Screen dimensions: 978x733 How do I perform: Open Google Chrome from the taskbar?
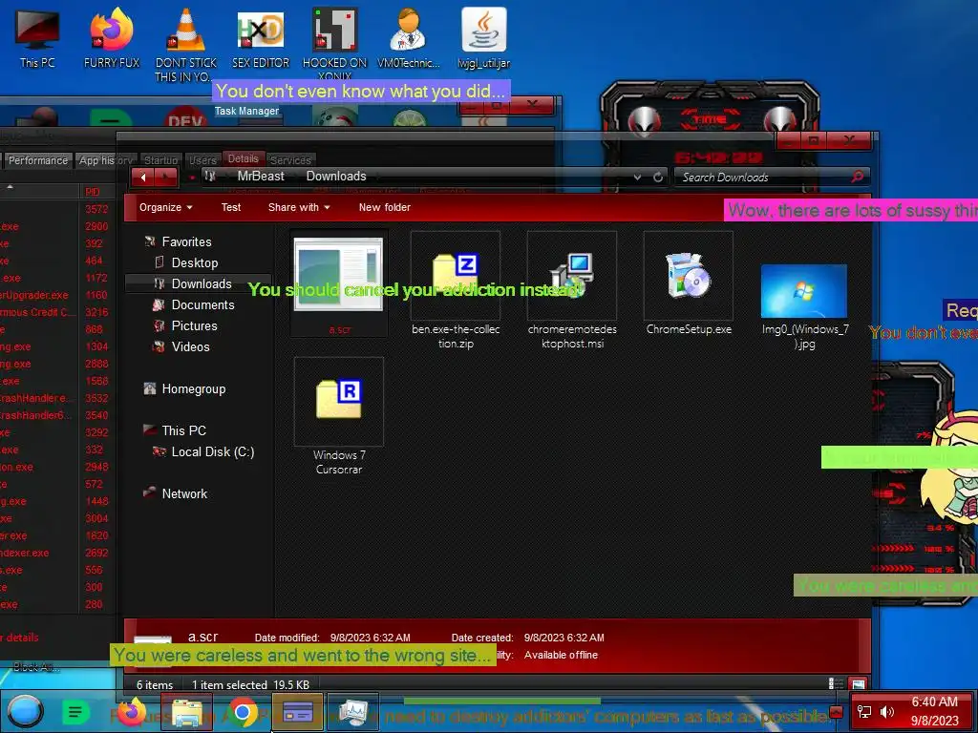click(243, 712)
